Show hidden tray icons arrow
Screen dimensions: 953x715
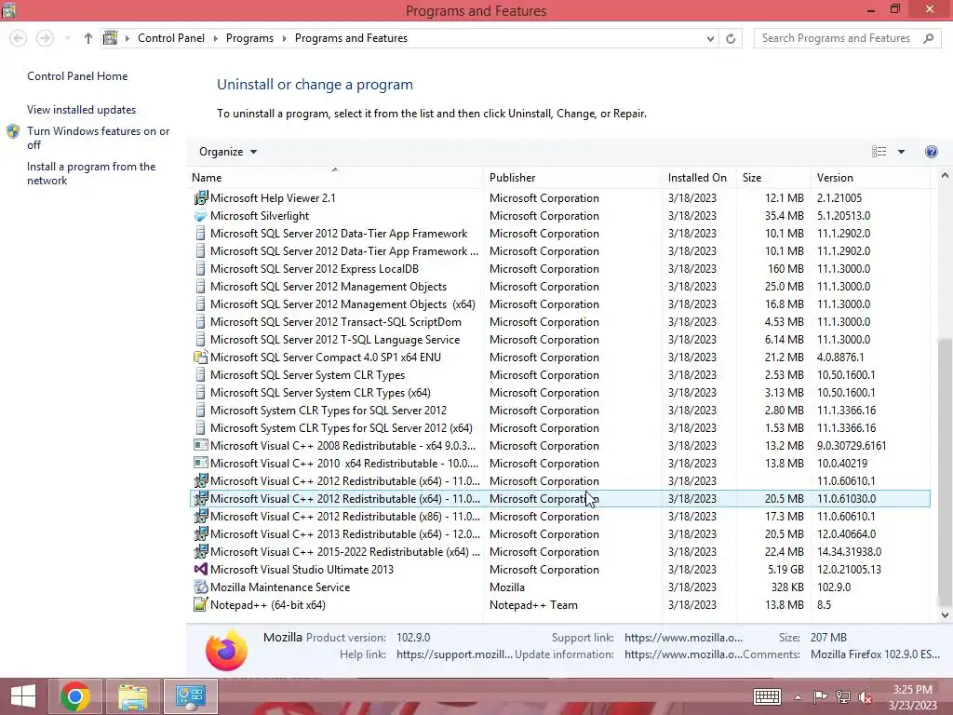pos(798,697)
